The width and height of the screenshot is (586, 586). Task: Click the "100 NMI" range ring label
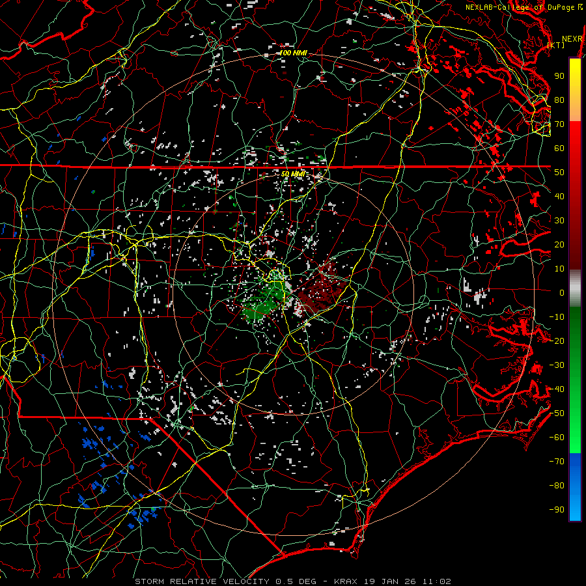pos(294,53)
